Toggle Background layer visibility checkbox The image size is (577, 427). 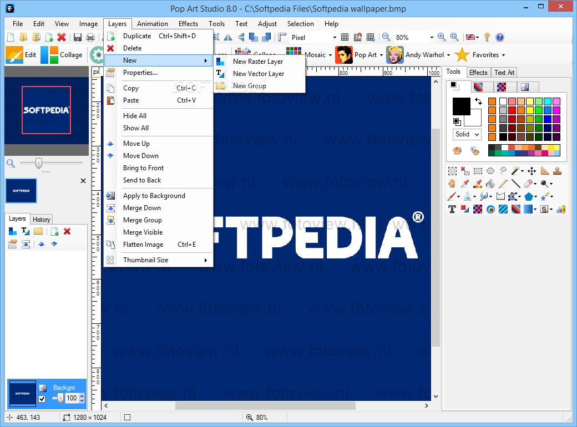pyautogui.click(x=42, y=399)
